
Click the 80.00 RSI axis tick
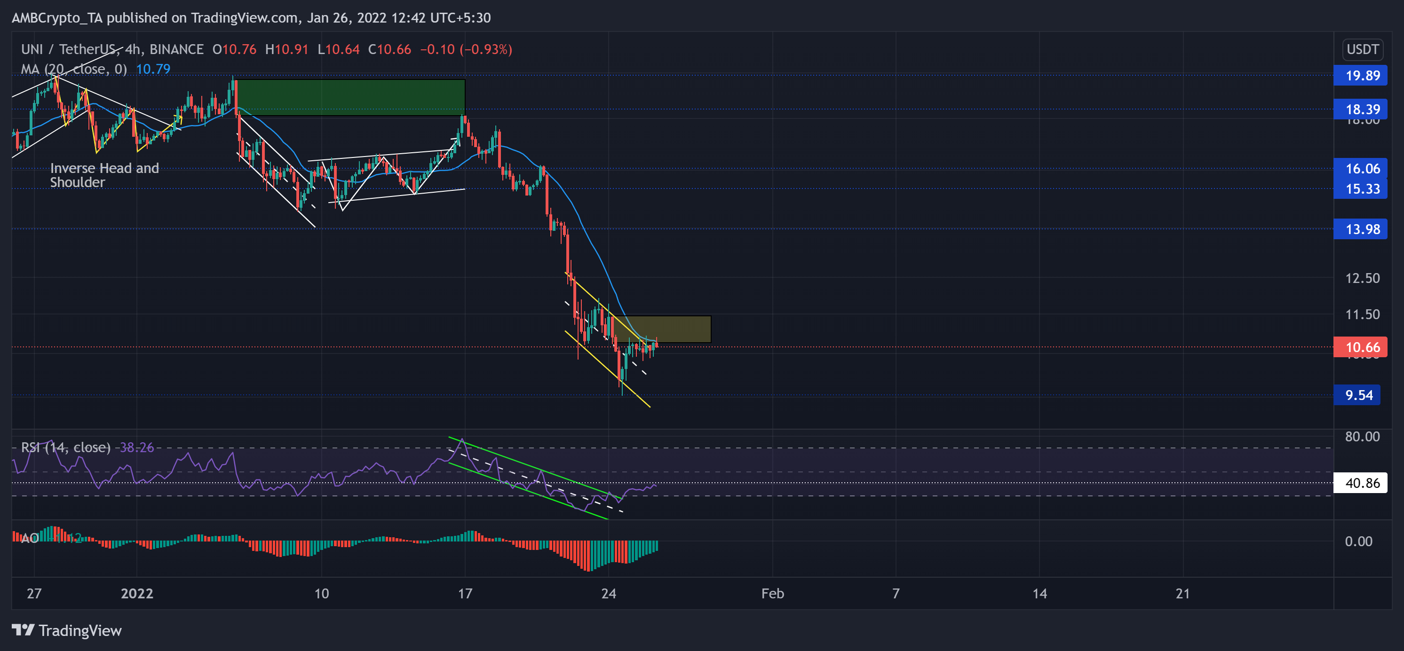pos(1362,436)
